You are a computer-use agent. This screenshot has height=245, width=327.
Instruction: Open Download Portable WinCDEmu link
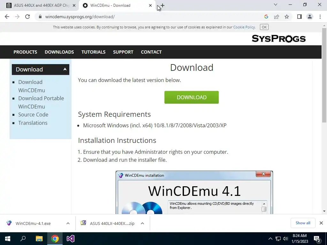(41, 102)
